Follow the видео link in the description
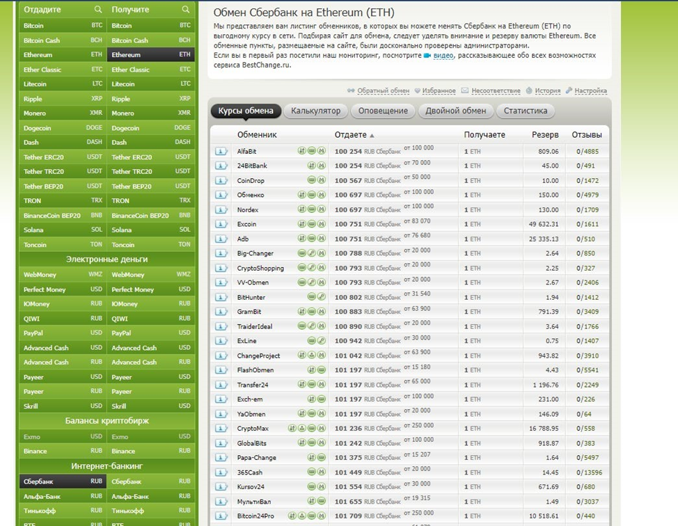Viewport: 678px width, 526px height. click(443, 56)
